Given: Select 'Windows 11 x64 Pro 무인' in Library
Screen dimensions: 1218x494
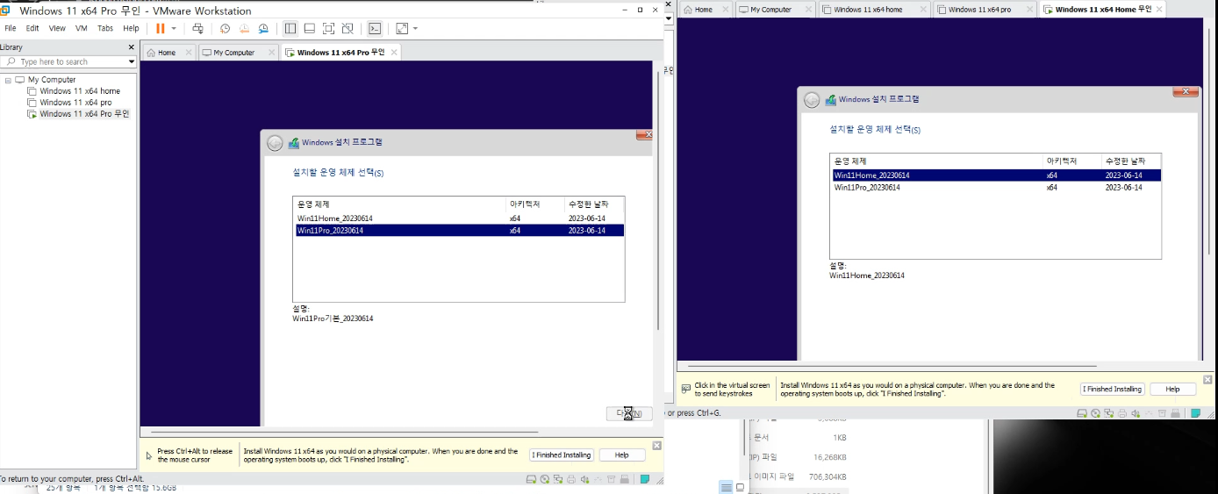Looking at the screenshot, I should click(x=84, y=114).
